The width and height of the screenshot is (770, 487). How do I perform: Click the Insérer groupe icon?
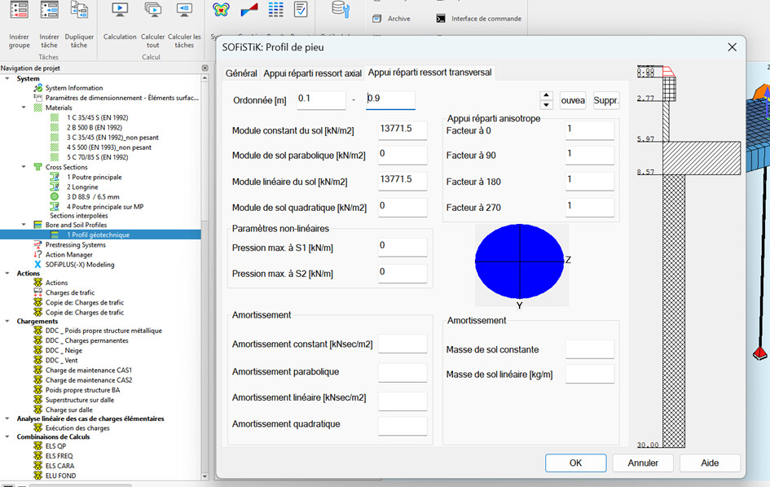click(19, 11)
